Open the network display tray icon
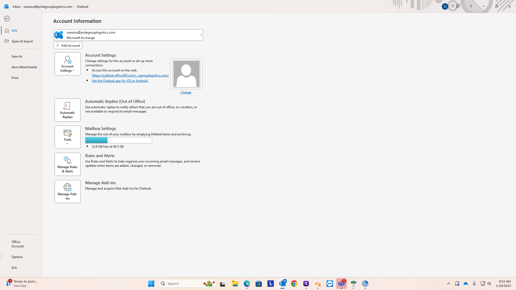Viewport: 516px width, 290px height. click(483, 284)
